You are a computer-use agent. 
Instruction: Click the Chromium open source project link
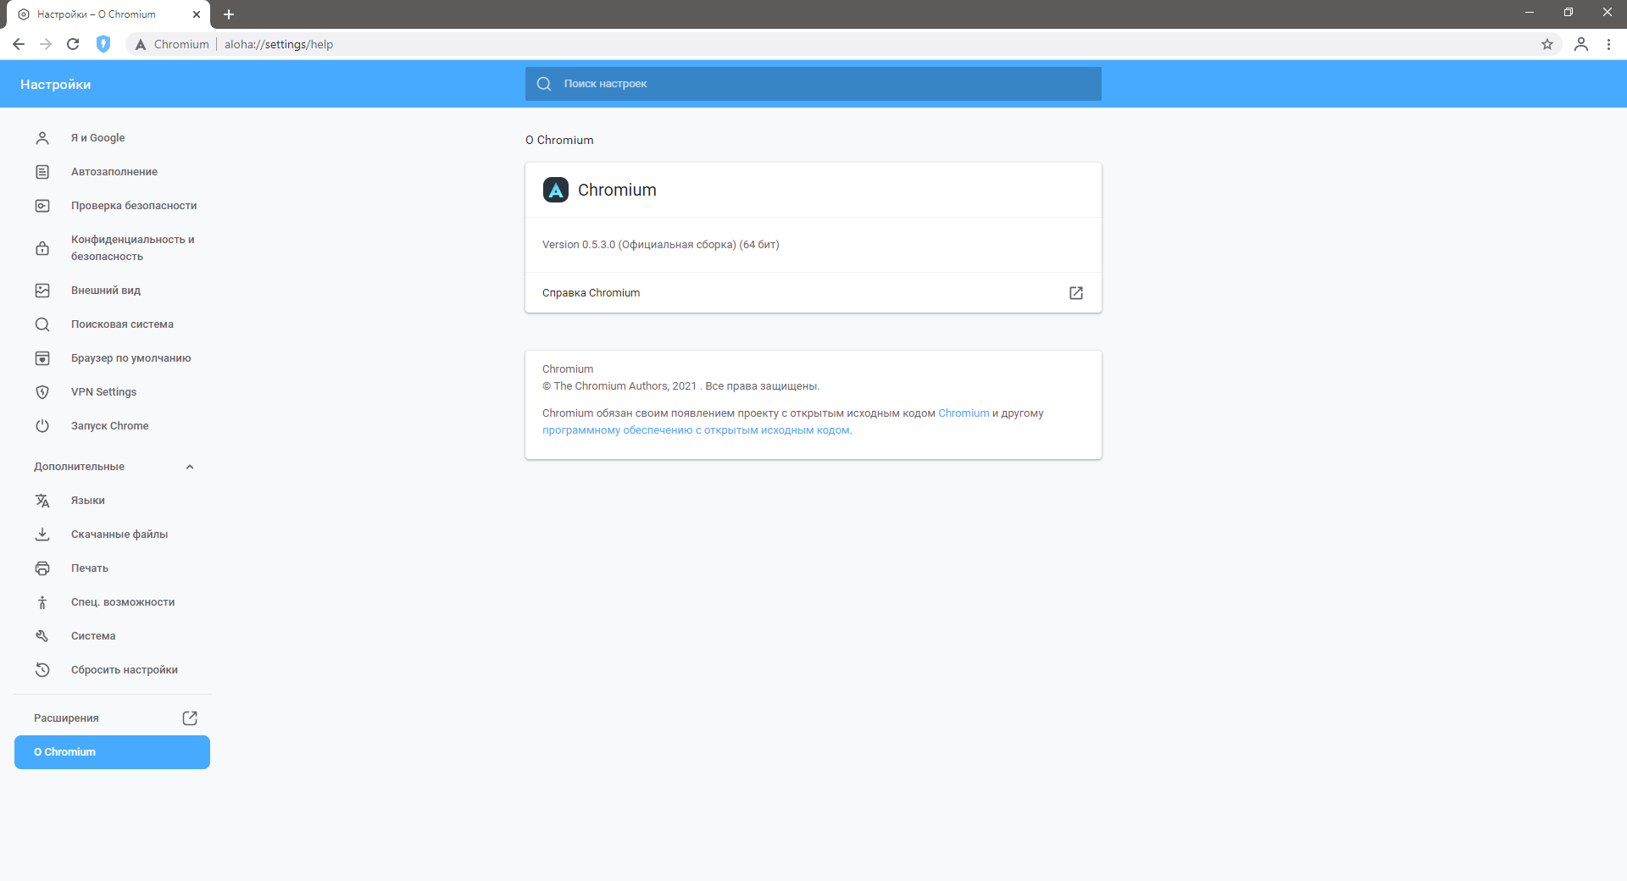click(x=963, y=413)
